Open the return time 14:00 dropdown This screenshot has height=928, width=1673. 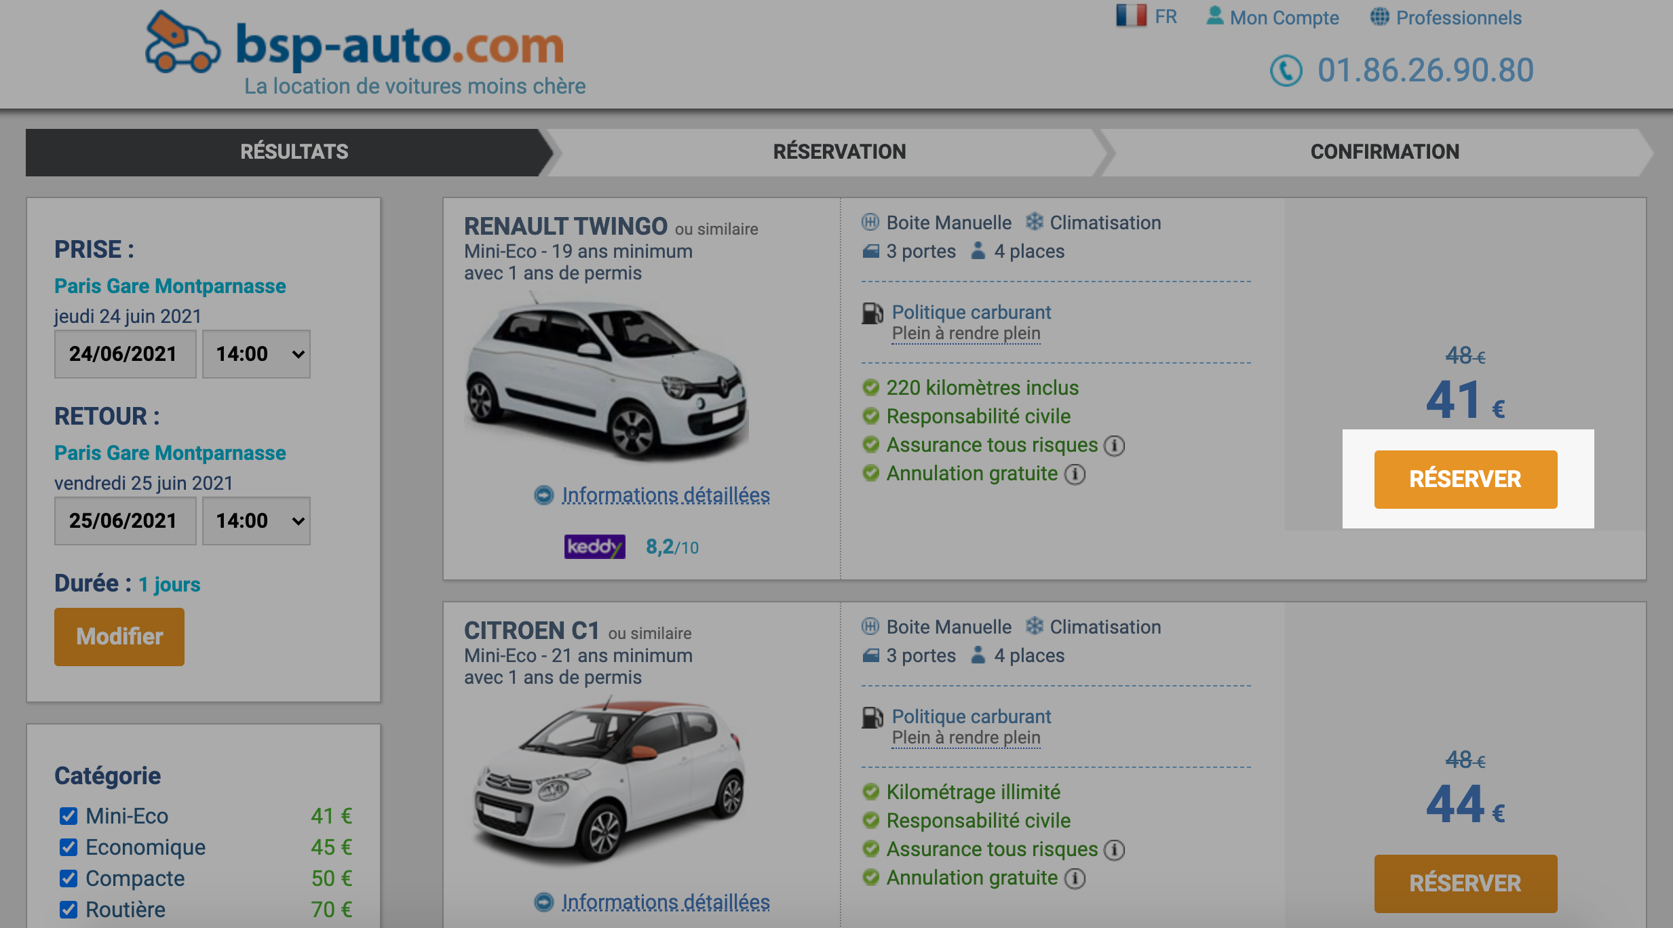pyautogui.click(x=256, y=521)
